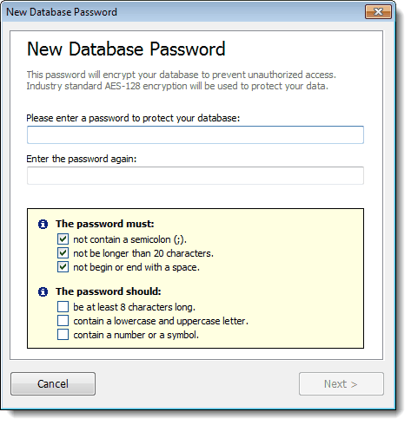Click the info icon beside 'The password should'
The width and height of the screenshot is (411, 425).
coord(43,291)
